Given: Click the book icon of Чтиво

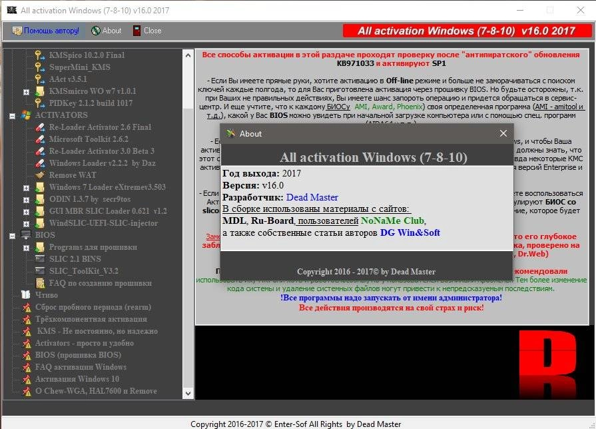Looking at the screenshot, I should click(26, 295).
